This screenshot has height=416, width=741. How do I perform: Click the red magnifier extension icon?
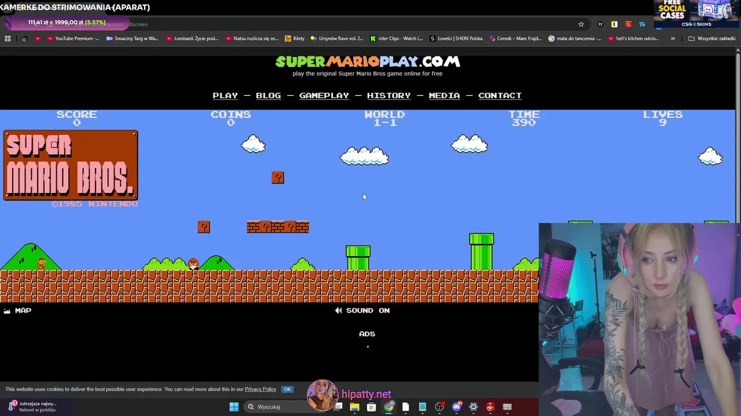(x=628, y=24)
